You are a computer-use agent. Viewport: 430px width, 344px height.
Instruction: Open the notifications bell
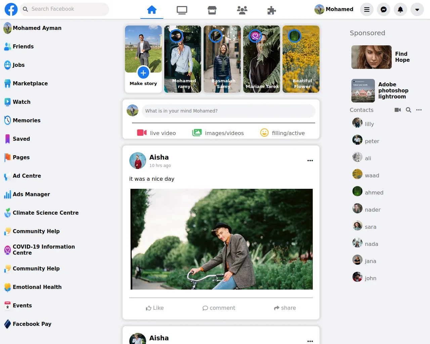tap(400, 9)
